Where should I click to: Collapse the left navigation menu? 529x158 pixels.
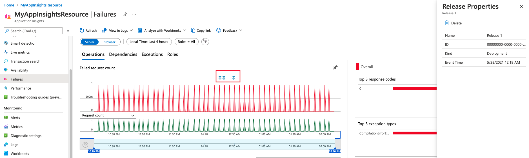[x=68, y=31]
